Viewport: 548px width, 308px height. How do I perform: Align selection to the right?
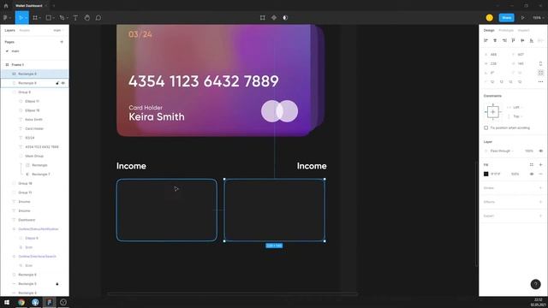click(504, 40)
